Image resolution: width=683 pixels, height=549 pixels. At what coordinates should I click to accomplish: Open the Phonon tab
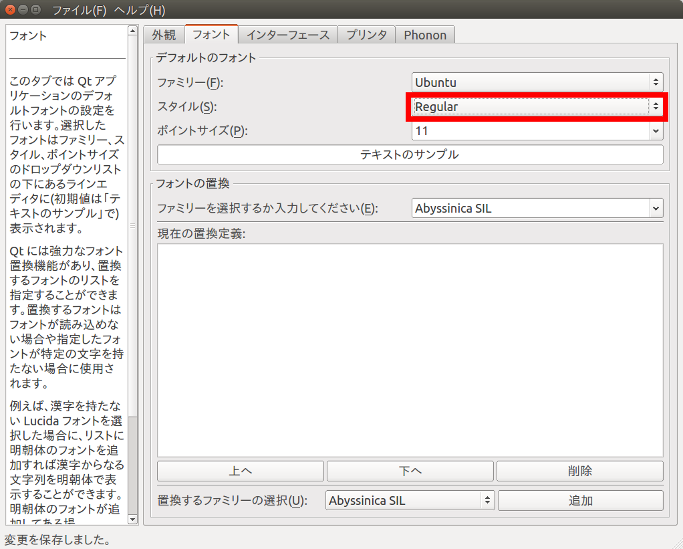(425, 34)
